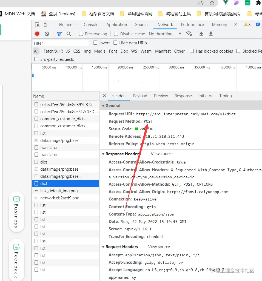The image size is (262, 281).
Task: Show the Initiator tab
Action: coord(206,96)
